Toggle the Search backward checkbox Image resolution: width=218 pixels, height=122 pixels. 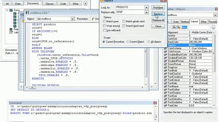124,26
